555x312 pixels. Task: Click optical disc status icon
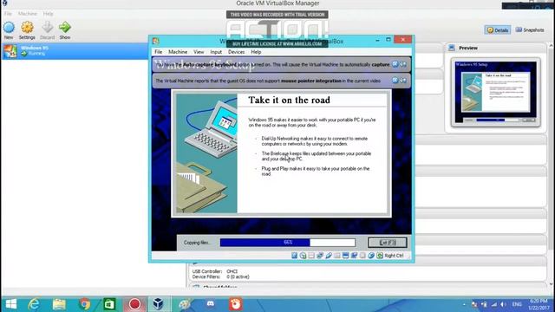303,256
